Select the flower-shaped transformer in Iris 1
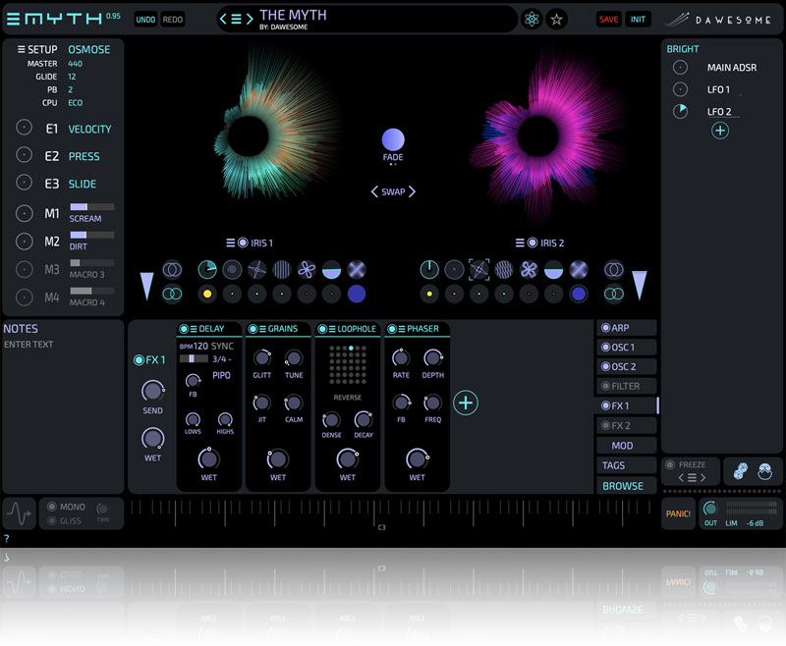This screenshot has width=786, height=646. click(308, 270)
